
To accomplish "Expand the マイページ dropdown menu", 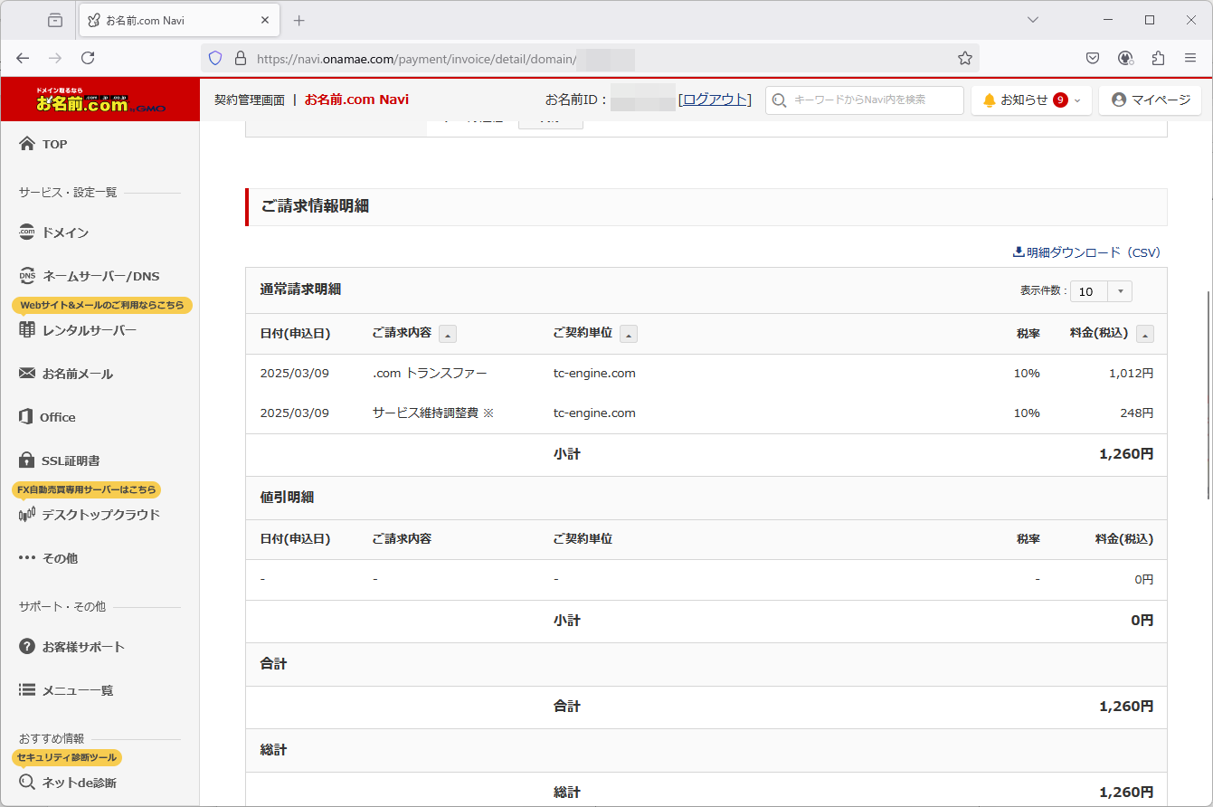I will [x=1150, y=100].
